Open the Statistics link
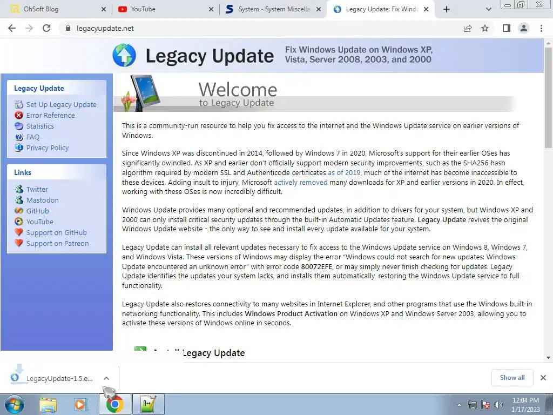 (40, 126)
